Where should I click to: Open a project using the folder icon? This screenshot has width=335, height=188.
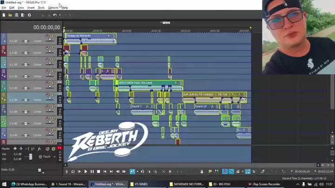pos(10,15)
